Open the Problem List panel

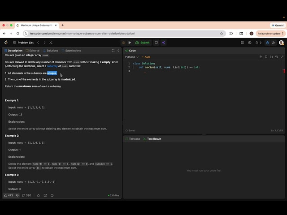pyautogui.click(x=23, y=43)
